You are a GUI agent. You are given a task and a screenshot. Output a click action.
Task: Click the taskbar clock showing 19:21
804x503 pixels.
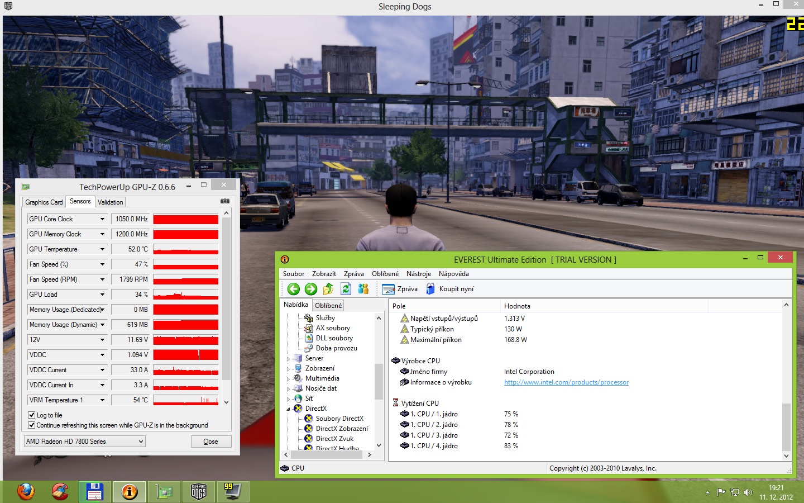pyautogui.click(x=776, y=492)
